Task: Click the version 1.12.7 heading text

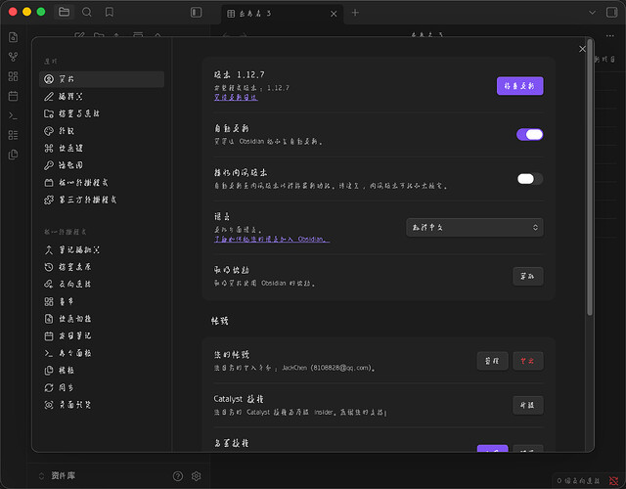Action: point(239,74)
